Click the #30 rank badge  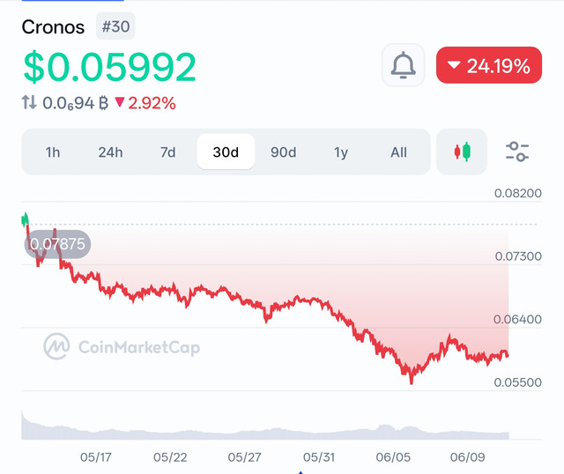pyautogui.click(x=115, y=26)
